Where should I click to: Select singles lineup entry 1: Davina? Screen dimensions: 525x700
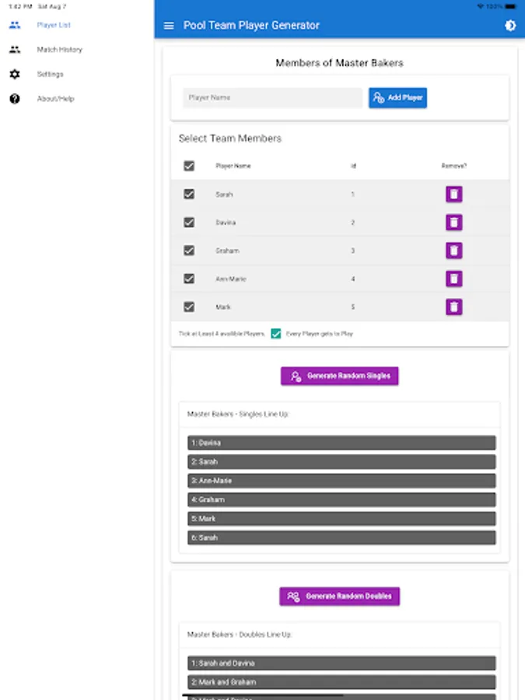click(x=341, y=443)
